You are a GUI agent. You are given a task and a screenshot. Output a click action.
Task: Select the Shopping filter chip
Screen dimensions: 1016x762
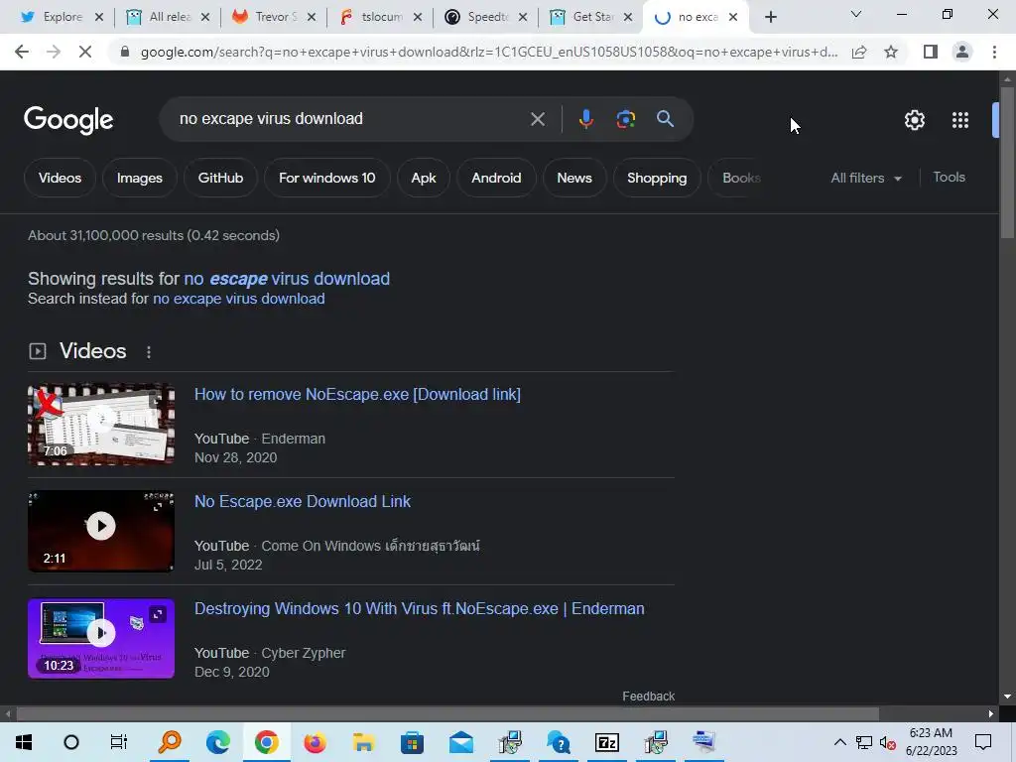(657, 178)
